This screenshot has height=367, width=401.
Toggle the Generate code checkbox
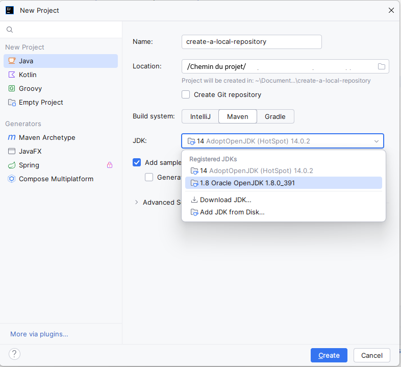pyautogui.click(x=149, y=177)
